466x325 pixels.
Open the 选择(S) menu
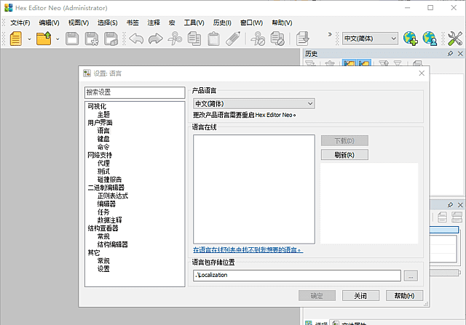pos(107,23)
